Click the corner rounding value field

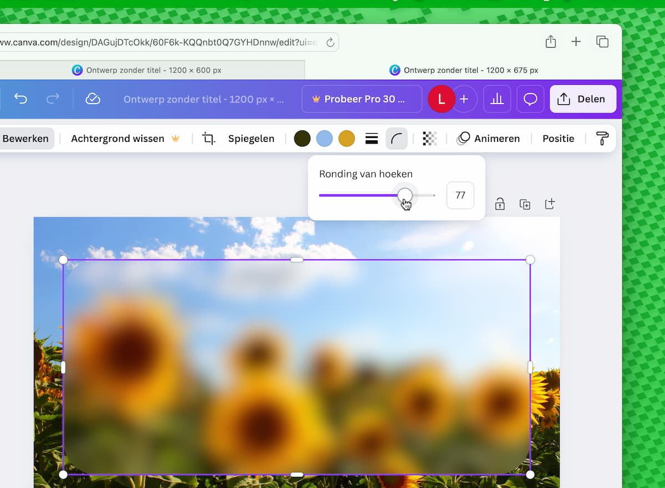click(x=460, y=195)
